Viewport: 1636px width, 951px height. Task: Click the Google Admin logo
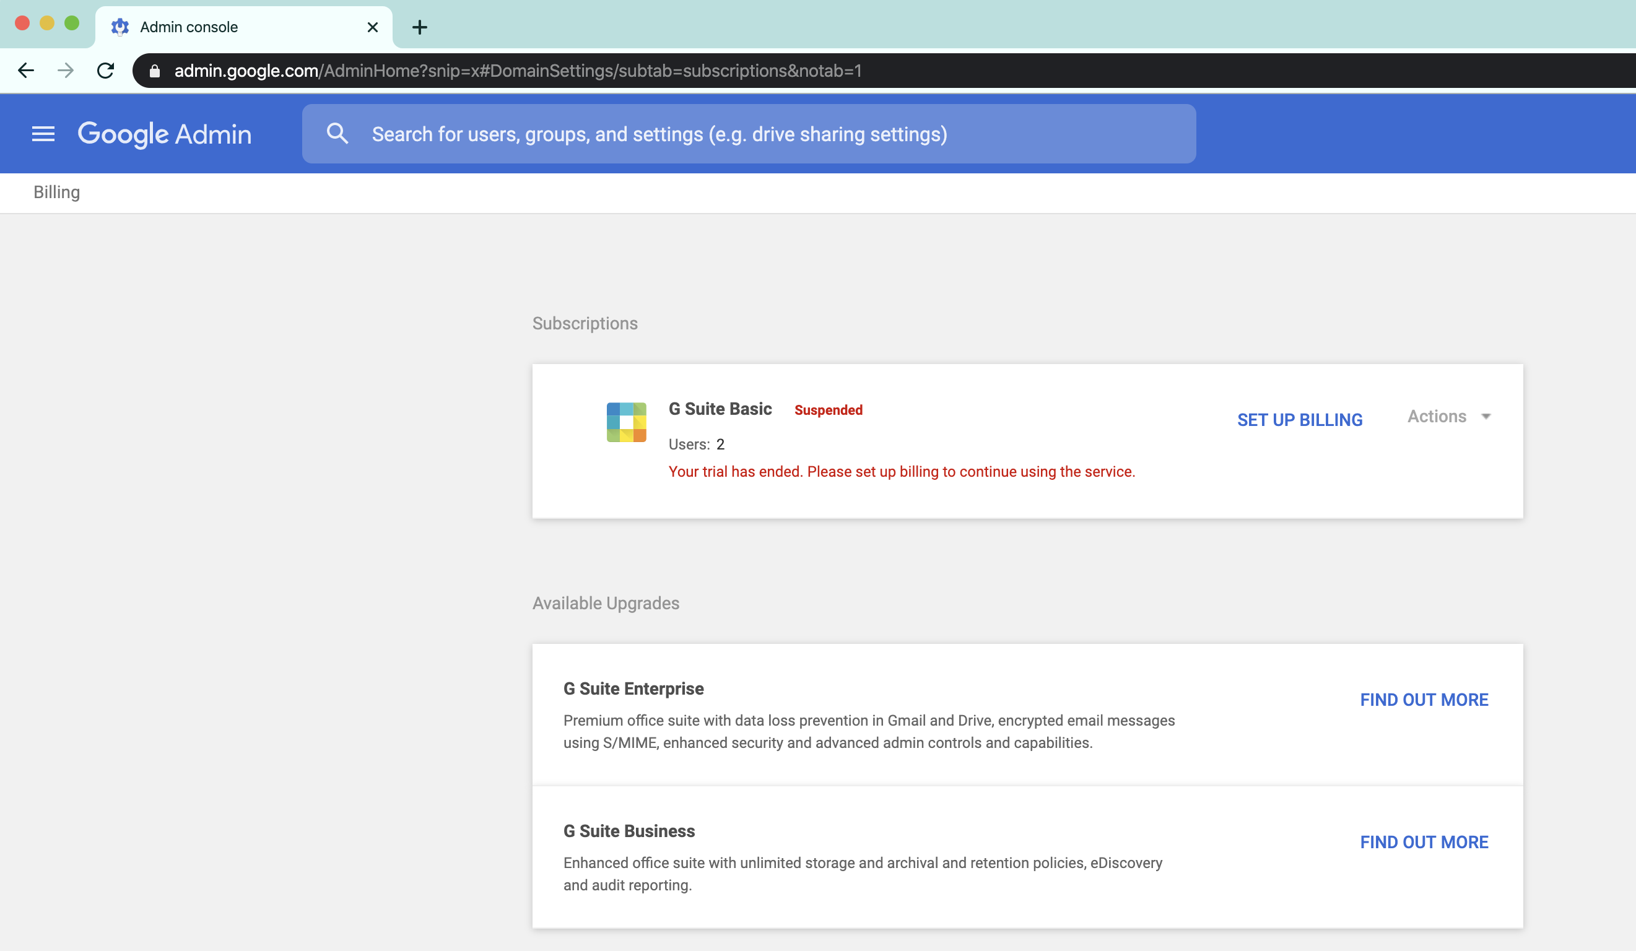165,134
